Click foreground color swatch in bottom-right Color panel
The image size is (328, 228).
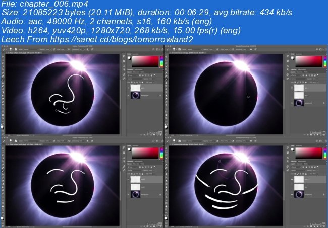tap(293, 149)
